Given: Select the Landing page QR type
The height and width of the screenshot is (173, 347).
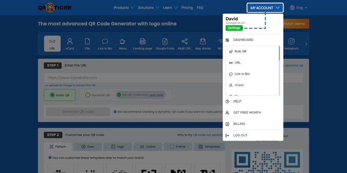Looking at the screenshot, I should coord(143,44).
